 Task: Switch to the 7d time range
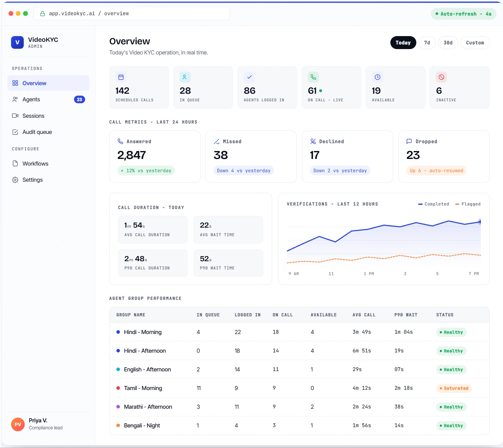[427, 43]
